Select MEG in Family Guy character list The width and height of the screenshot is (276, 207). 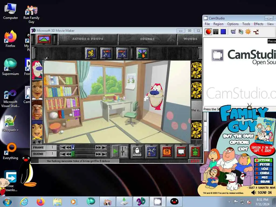(264, 177)
